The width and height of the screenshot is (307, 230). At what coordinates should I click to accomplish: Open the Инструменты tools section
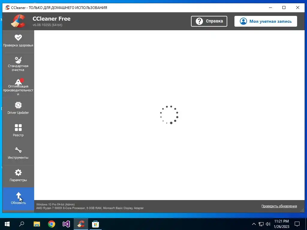coord(18,154)
